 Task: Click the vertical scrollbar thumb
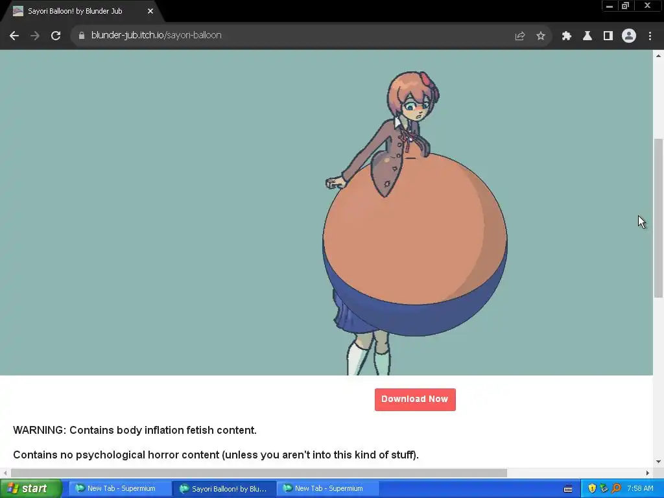click(659, 218)
